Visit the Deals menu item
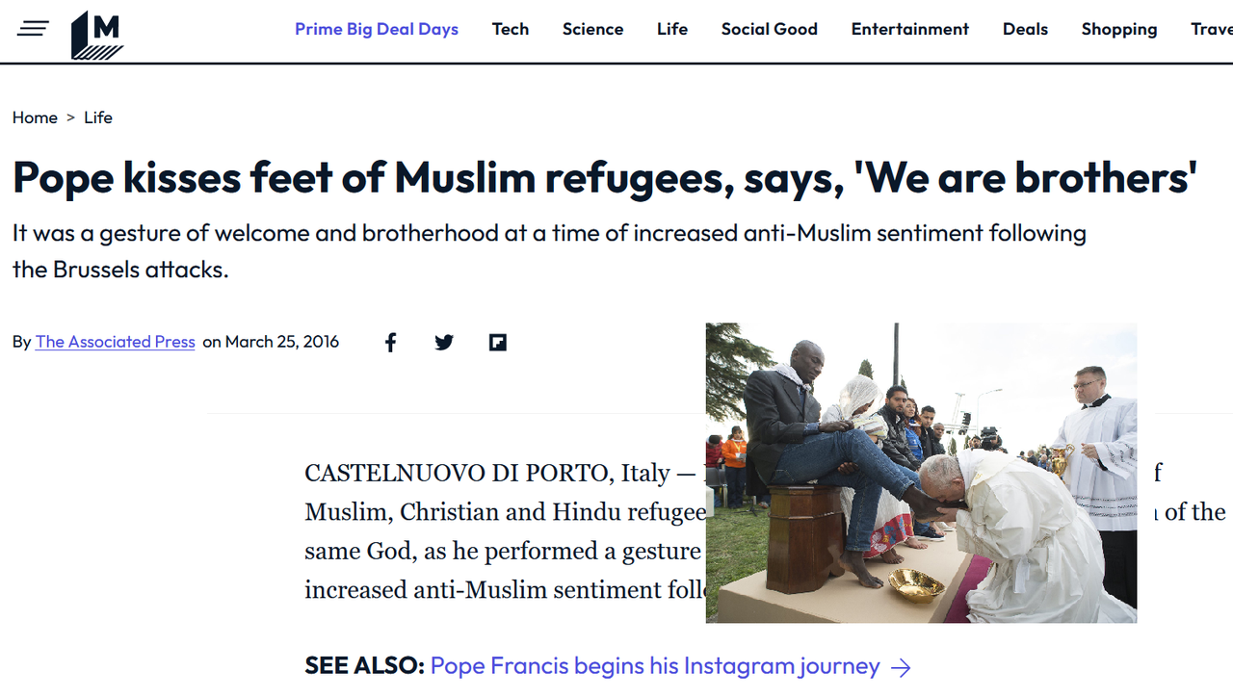Image resolution: width=1233 pixels, height=697 pixels. pos(1025,29)
